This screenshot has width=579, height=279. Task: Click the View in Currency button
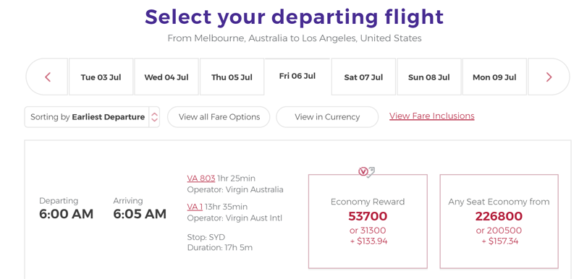327,117
